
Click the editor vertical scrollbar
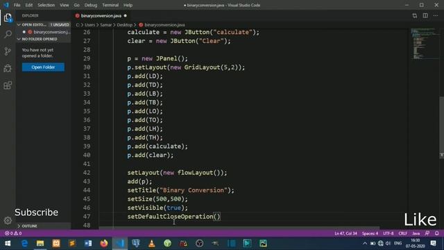tap(441, 128)
